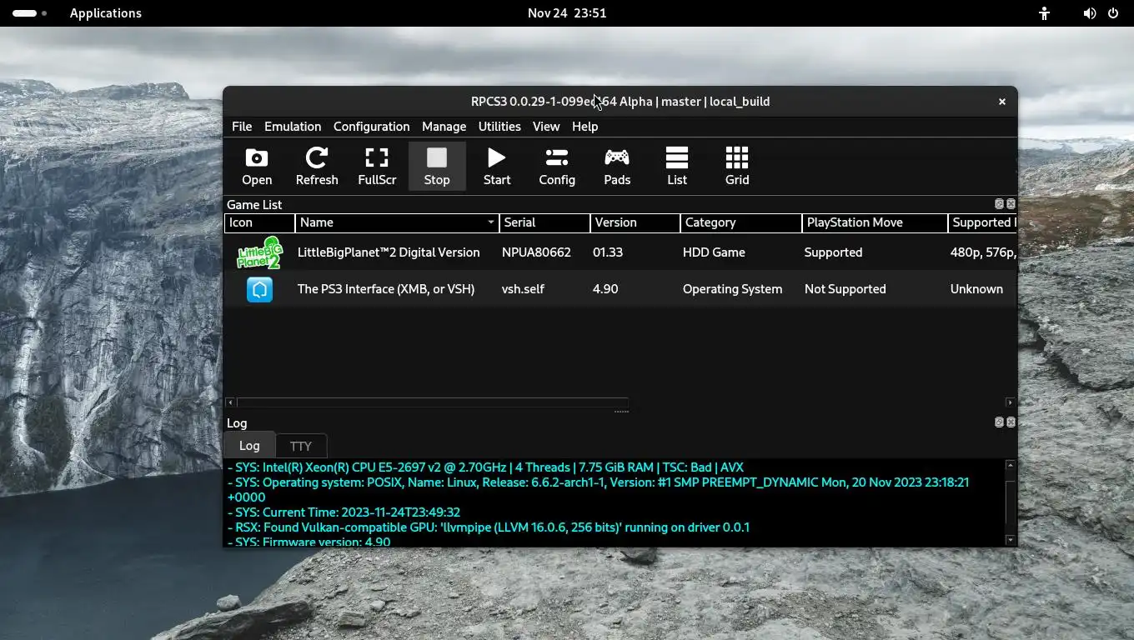Open Config settings from toolbar
Image resolution: width=1134 pixels, height=640 pixels.
pos(557,166)
